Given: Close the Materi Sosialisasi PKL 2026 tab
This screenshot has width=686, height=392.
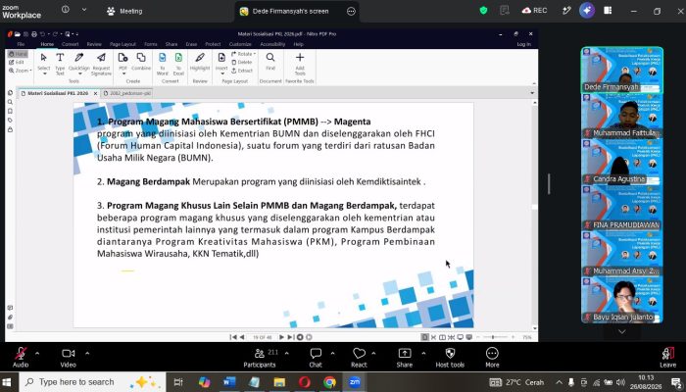Looking at the screenshot, I should click(95, 94).
